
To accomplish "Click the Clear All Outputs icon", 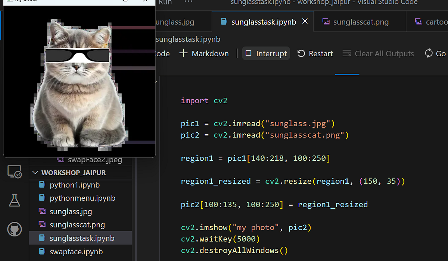I will (x=378, y=53).
